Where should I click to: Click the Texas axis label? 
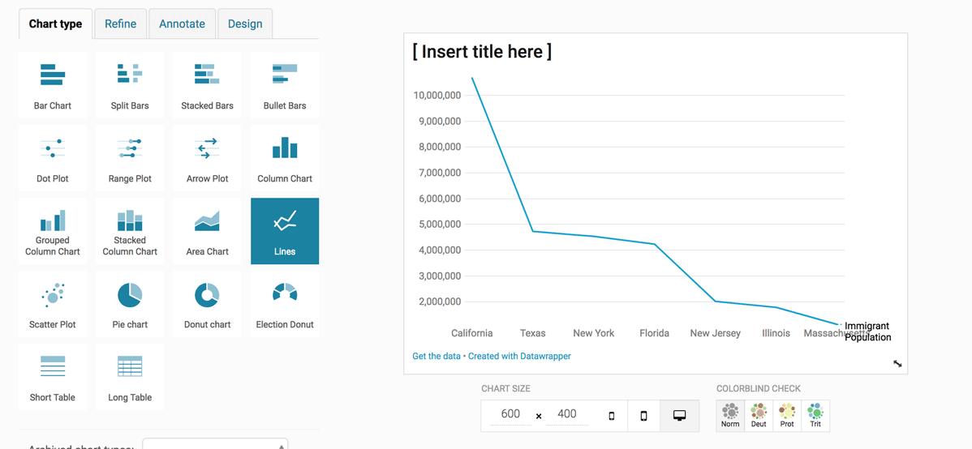coord(532,333)
